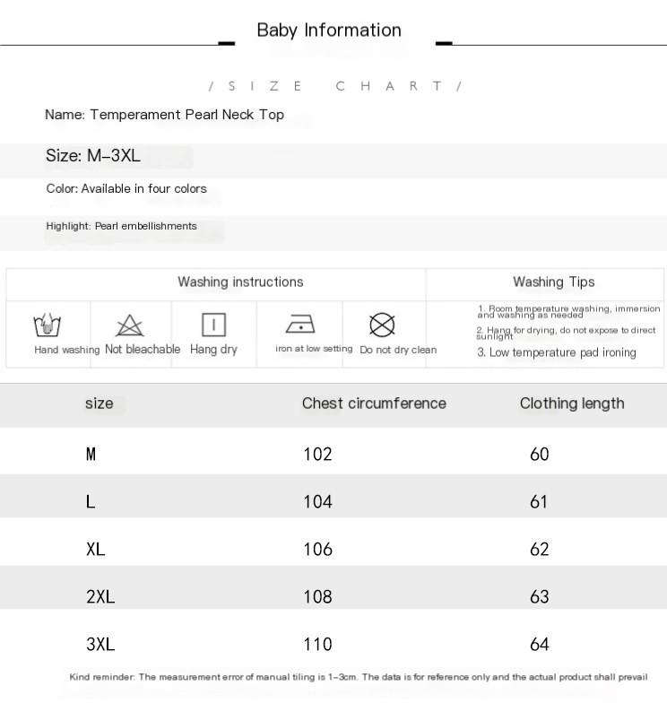The image size is (667, 703).
Task: Click the hang dry square icon
Action: pos(213,325)
